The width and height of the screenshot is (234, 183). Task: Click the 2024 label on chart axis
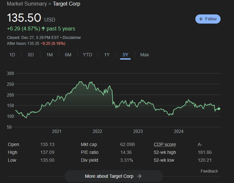coord(179,131)
